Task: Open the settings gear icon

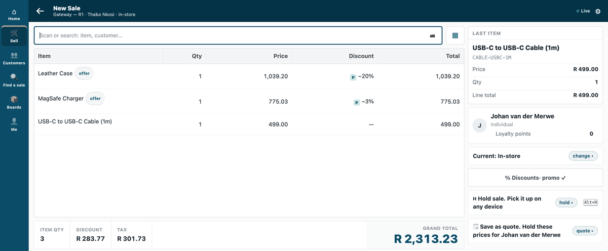Action: click(598, 11)
